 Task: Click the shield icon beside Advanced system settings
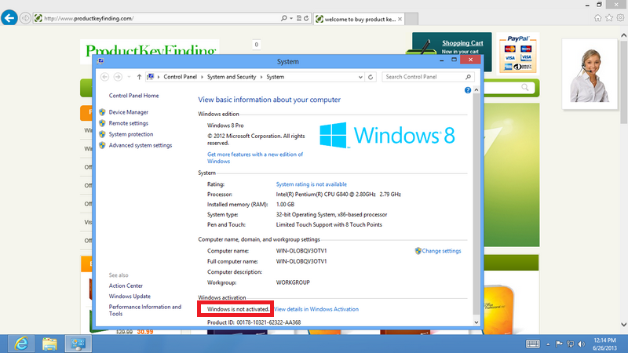(x=102, y=145)
